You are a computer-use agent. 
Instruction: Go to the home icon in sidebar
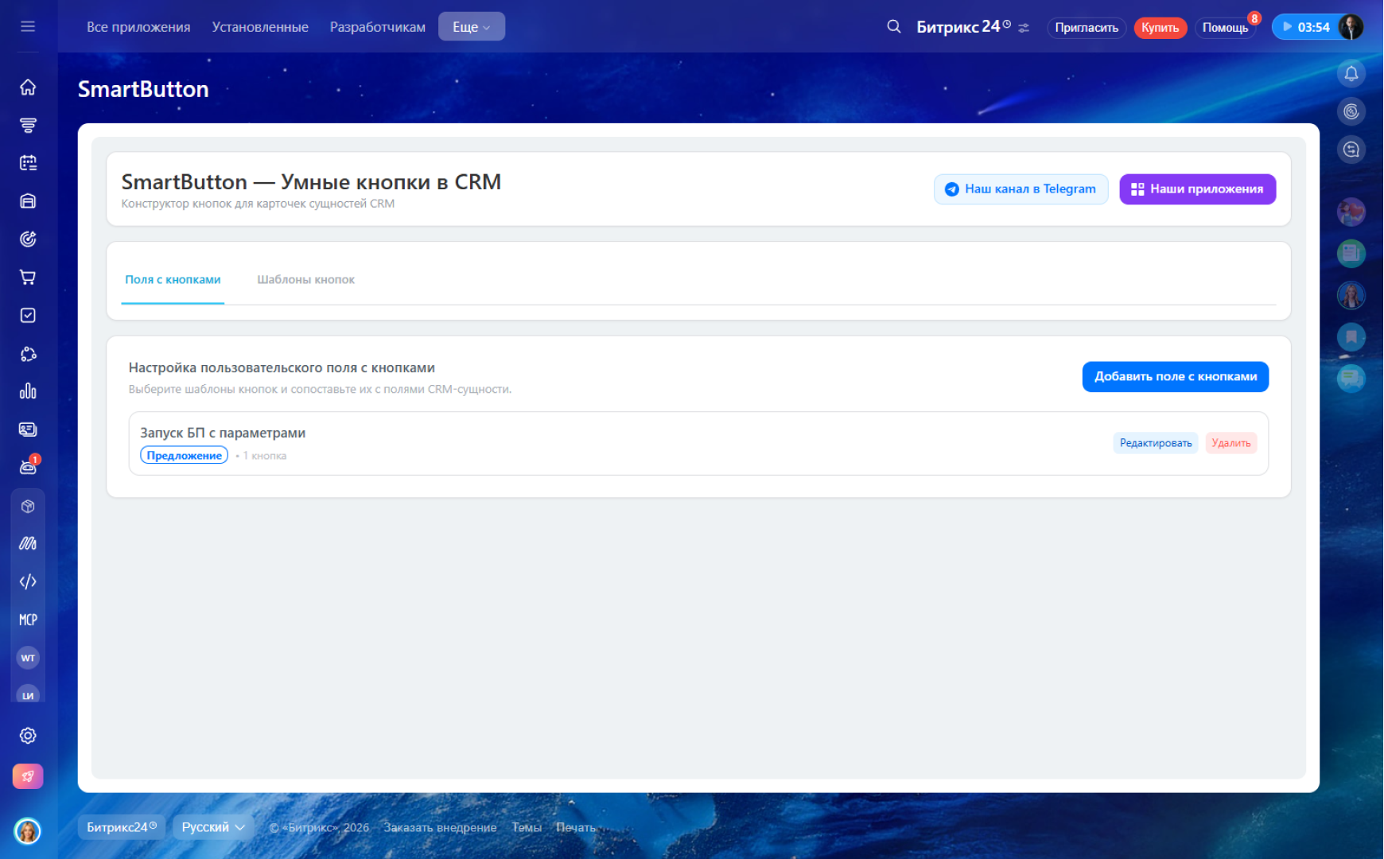point(28,87)
